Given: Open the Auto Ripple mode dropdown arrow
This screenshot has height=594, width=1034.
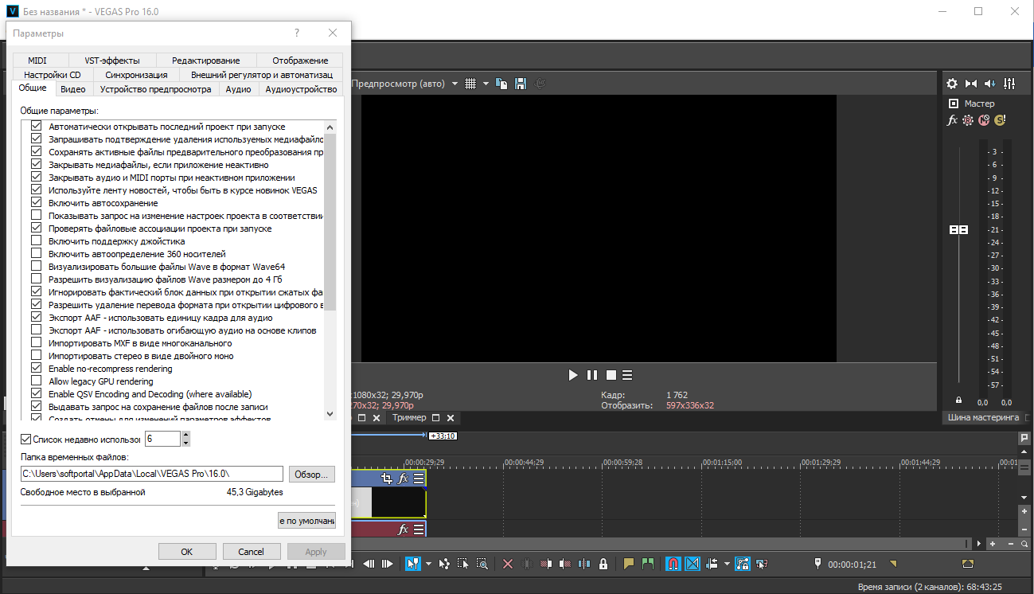Looking at the screenshot, I should pos(727,564).
